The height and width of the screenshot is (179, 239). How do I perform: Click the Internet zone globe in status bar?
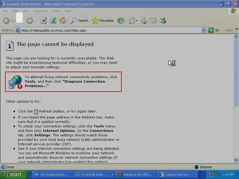(x=196, y=167)
